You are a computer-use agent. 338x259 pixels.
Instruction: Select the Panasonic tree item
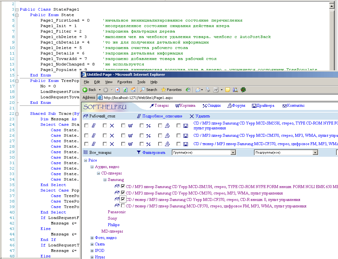[x=116, y=212]
